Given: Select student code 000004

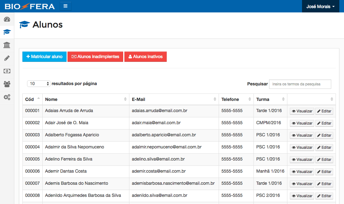Looking at the screenshot, I should [32, 147].
